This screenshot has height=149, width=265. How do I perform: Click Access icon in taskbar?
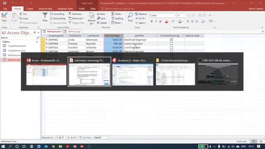coord(75,147)
